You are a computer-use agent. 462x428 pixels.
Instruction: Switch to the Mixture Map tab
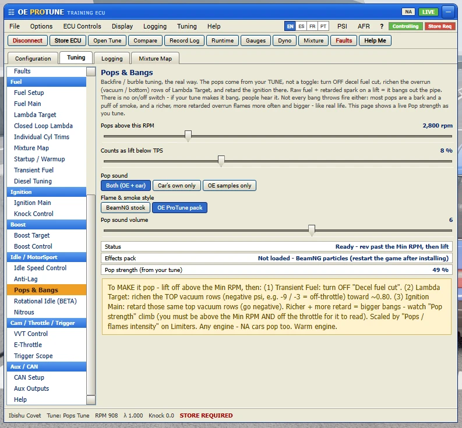click(x=156, y=58)
